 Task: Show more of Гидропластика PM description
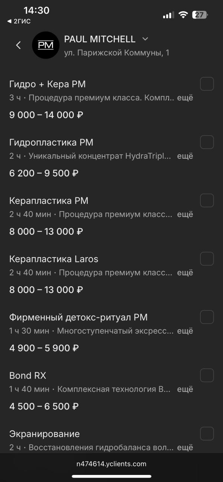pyautogui.click(x=185, y=156)
